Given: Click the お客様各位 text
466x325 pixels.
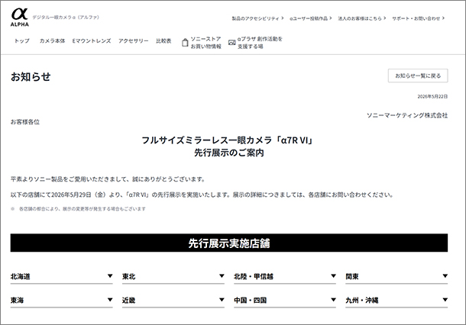Looking at the screenshot, I should 25,122.
